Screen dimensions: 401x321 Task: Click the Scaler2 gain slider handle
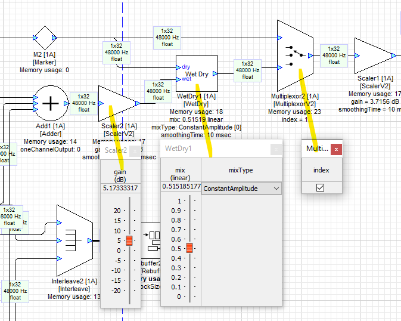(129, 240)
